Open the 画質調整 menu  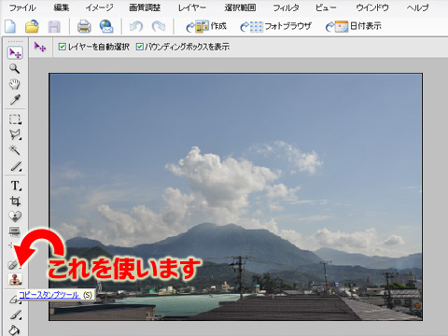tap(145, 7)
